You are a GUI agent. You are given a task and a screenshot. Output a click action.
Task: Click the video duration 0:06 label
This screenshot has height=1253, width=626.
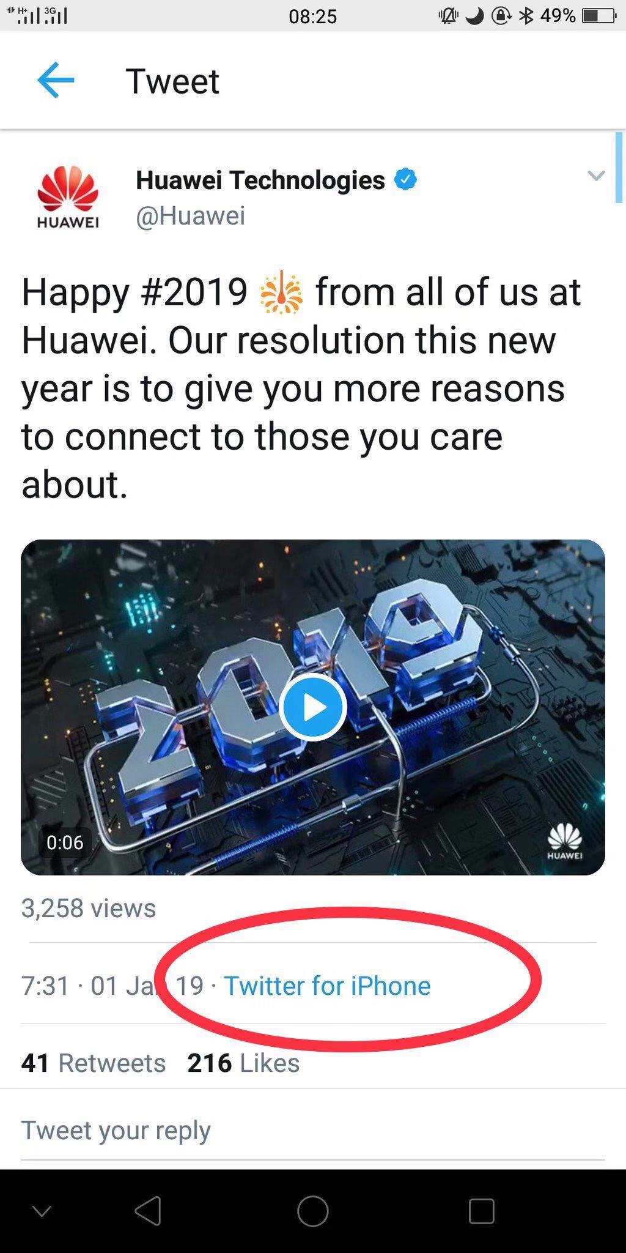coord(65,842)
